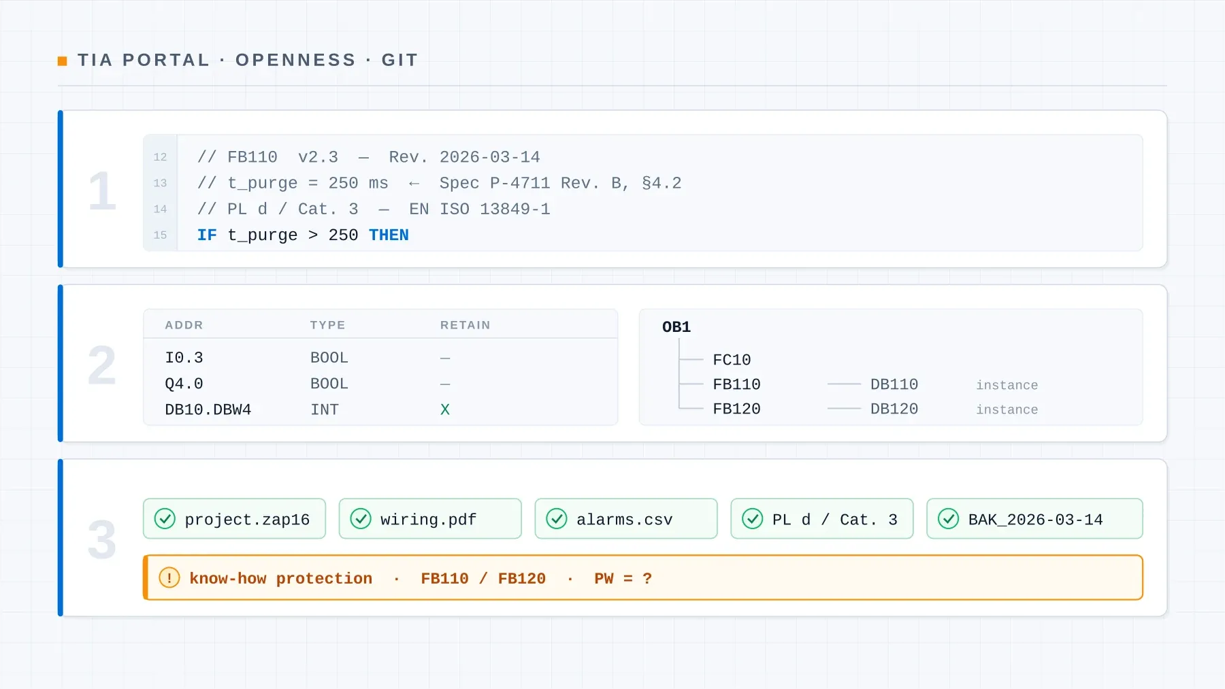The image size is (1225, 689).
Task: Click the retain dash in the Q4.0 row
Action: coord(445,384)
